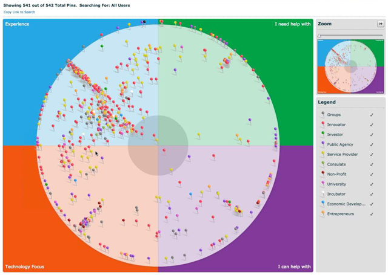The height and width of the screenshot is (275, 388).
Task: Click the yellow Service Provider pin icon
Action: [x=323, y=154]
